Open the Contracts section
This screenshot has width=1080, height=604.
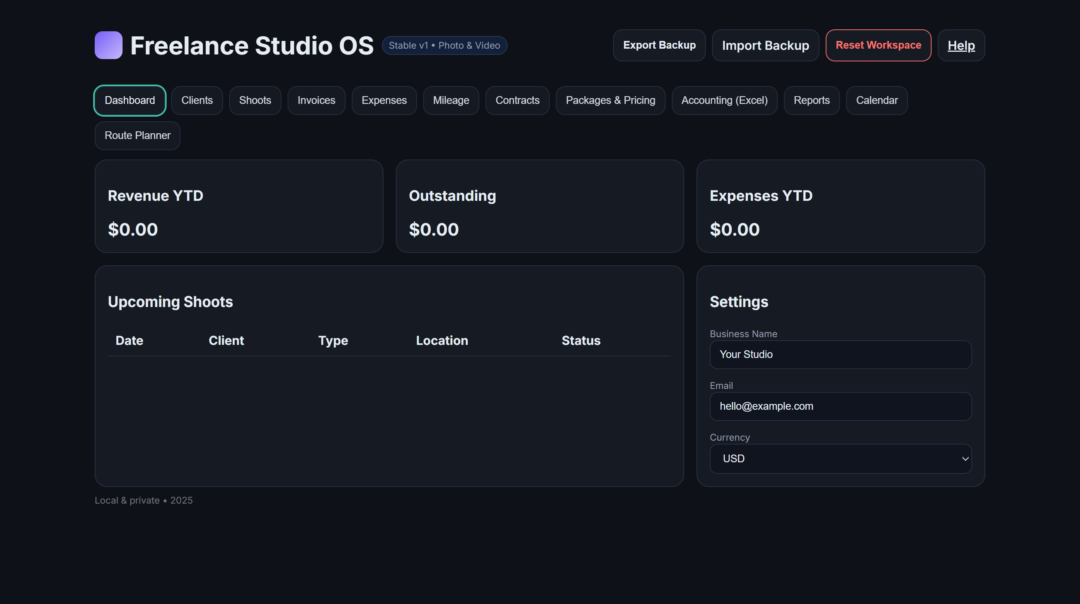pyautogui.click(x=517, y=100)
